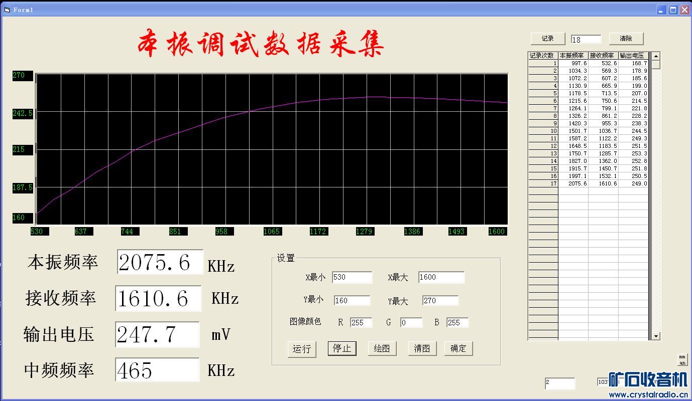692x401 pixels.
Task: Click the small bottom field showing 103
Action: (603, 382)
